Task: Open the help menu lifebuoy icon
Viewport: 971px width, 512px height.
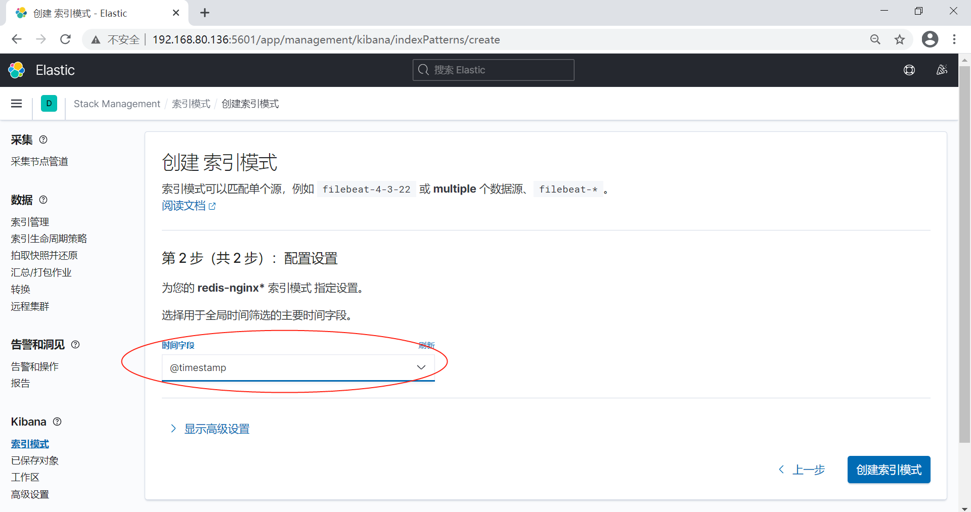Action: point(909,70)
